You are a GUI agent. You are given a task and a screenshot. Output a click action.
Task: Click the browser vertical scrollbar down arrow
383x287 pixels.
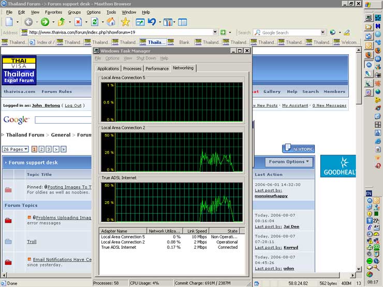coord(359,269)
